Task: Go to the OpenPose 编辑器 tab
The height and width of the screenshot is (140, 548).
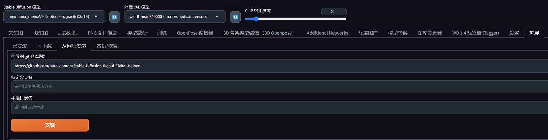Action: tap(195, 33)
